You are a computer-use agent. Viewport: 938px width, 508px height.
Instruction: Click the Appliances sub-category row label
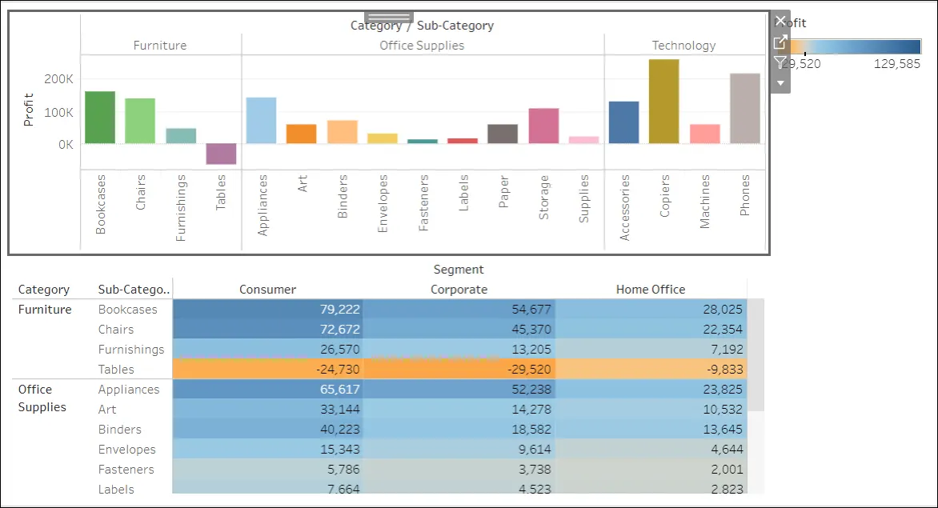(x=129, y=390)
